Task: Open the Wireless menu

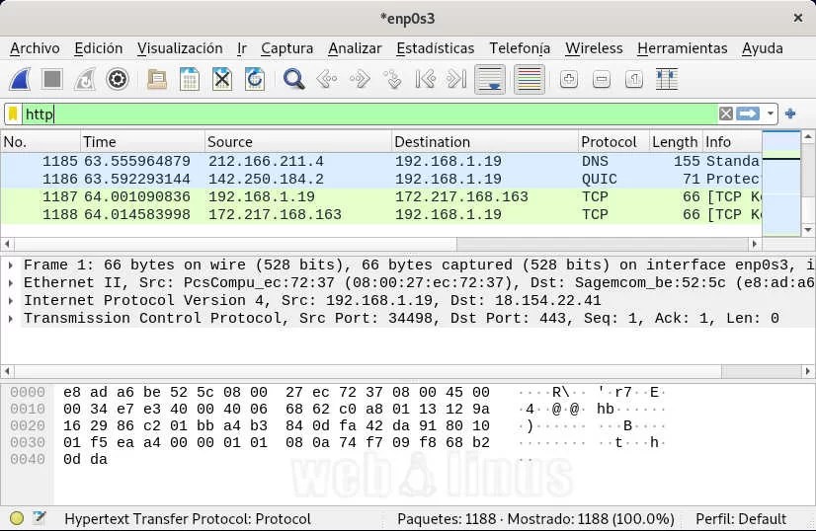Action: (594, 48)
